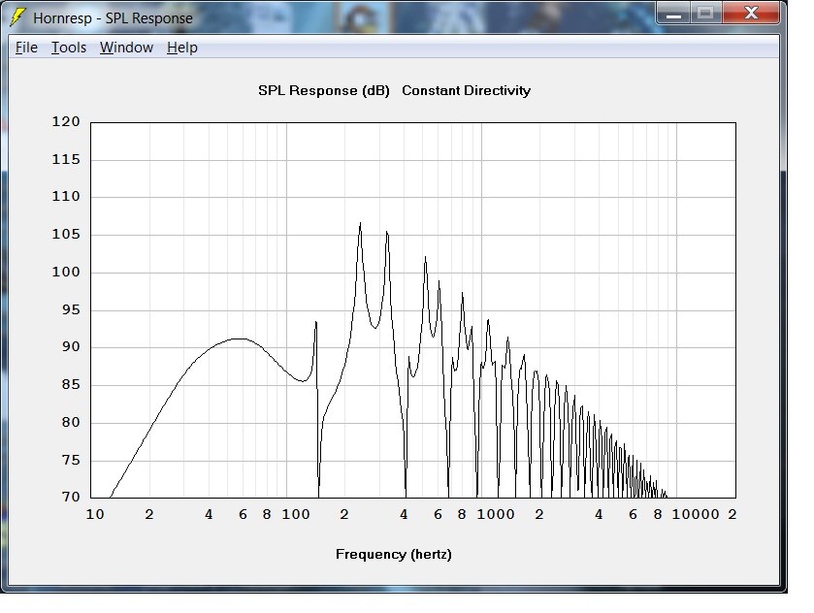Viewport: 814px width, 613px height.
Task: Click the 70 dB y-axis label
Action: click(x=71, y=498)
